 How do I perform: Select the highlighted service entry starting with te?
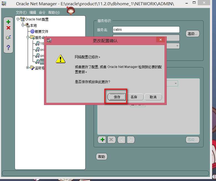point(42,62)
